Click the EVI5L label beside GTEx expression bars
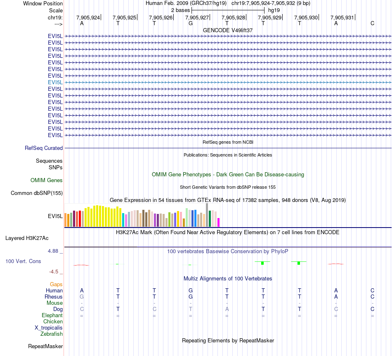Screen dimensions: 392x356 tap(55, 216)
